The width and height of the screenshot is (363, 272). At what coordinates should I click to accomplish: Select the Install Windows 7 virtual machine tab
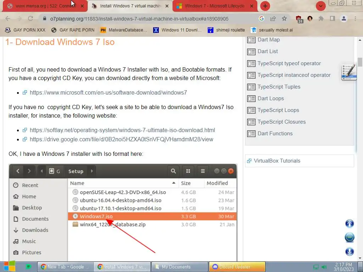click(130, 6)
